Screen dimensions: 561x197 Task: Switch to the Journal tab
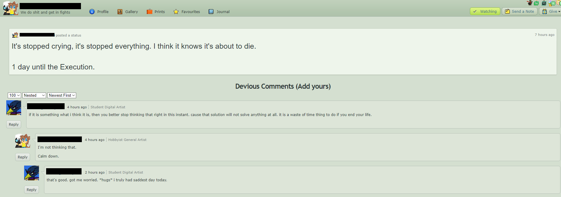[219, 12]
